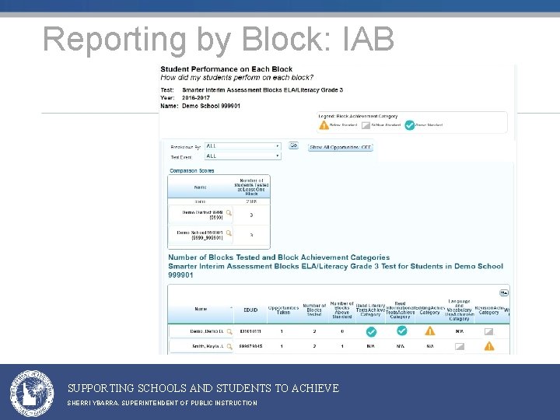The width and height of the screenshot is (560, 420).
Task: Click the Go button
Action: point(293,145)
